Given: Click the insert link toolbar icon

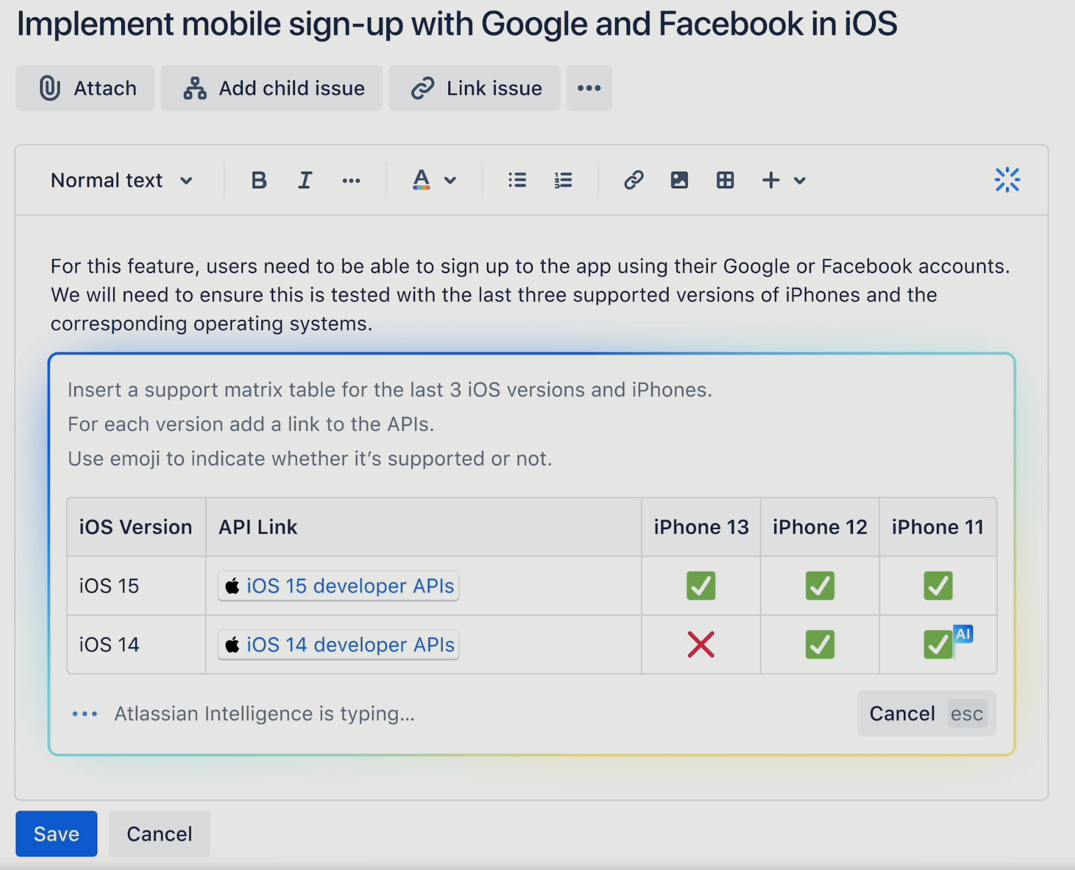Looking at the screenshot, I should [633, 180].
